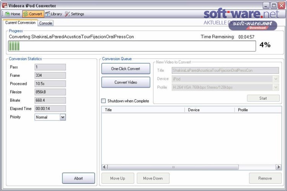Screen dimensions: 287x191
Task: Click the Move Up button
Action: (118, 178)
